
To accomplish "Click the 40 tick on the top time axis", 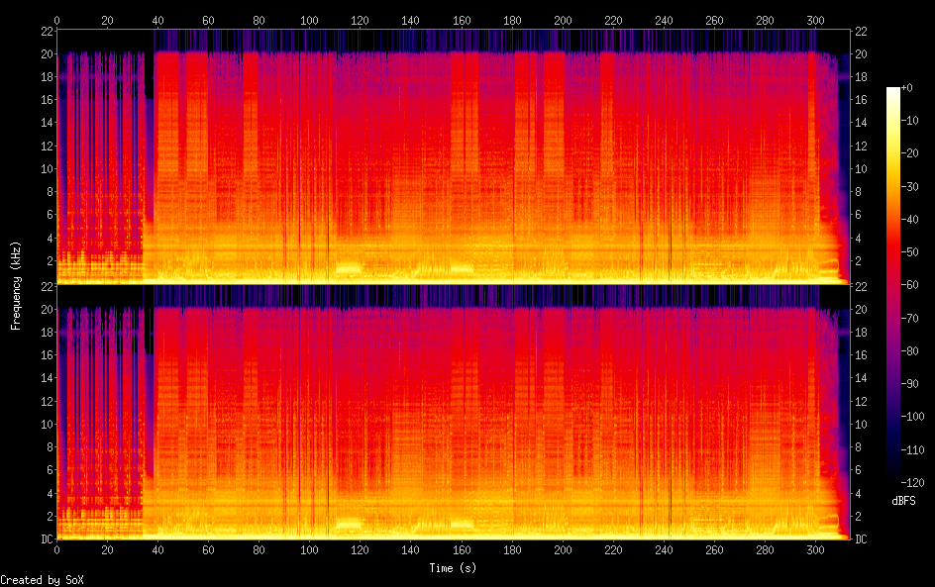I will coord(157,20).
